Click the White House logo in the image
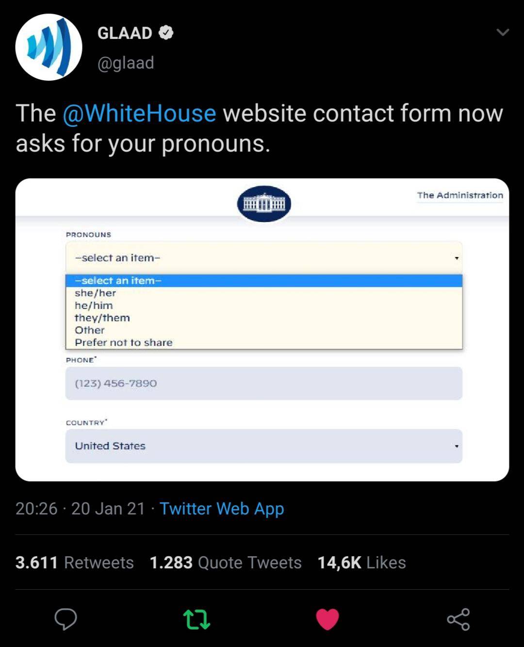The image size is (524, 647). pyautogui.click(x=264, y=204)
